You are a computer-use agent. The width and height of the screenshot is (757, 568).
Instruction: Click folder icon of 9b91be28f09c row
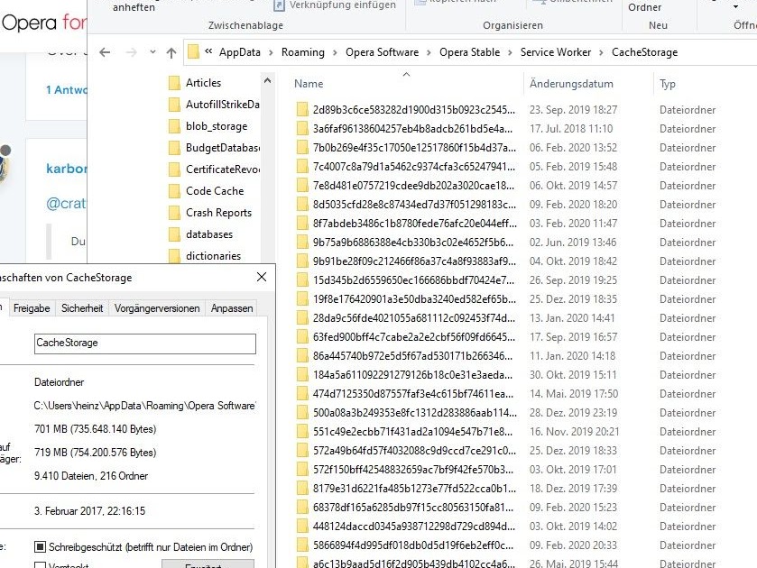302,261
